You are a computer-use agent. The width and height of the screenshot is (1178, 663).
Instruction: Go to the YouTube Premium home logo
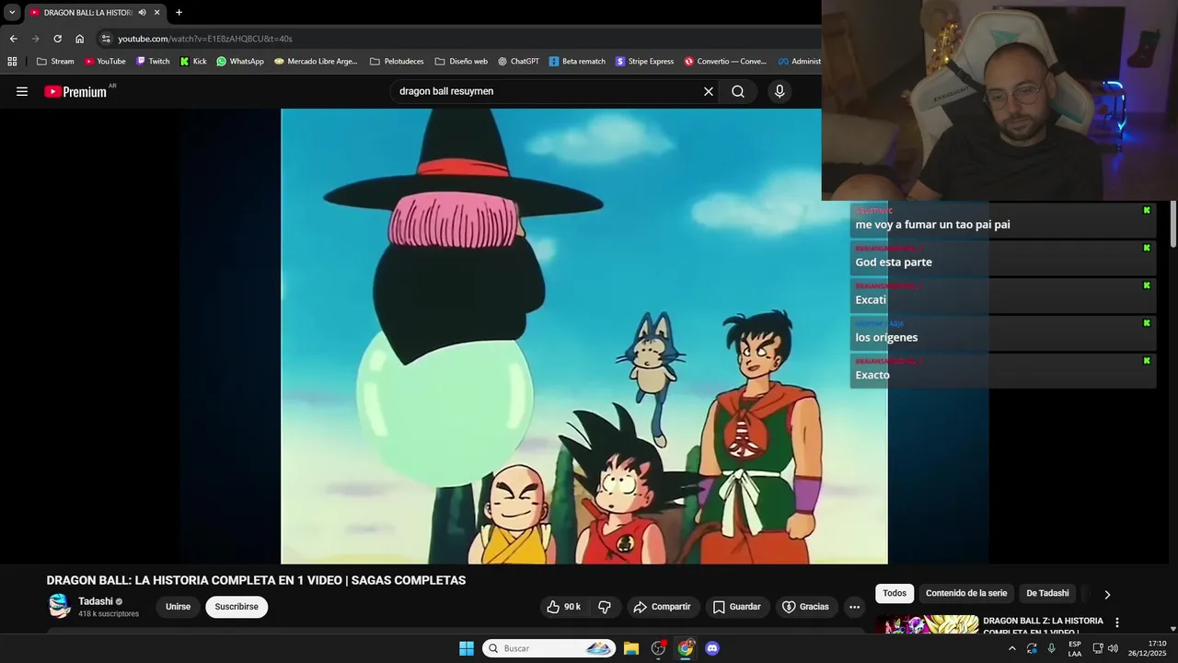[76, 91]
